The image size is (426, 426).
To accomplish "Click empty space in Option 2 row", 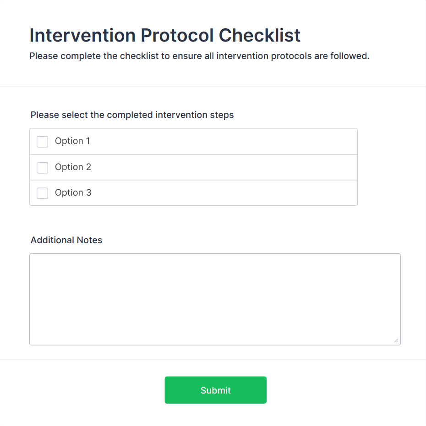I will click(223, 167).
